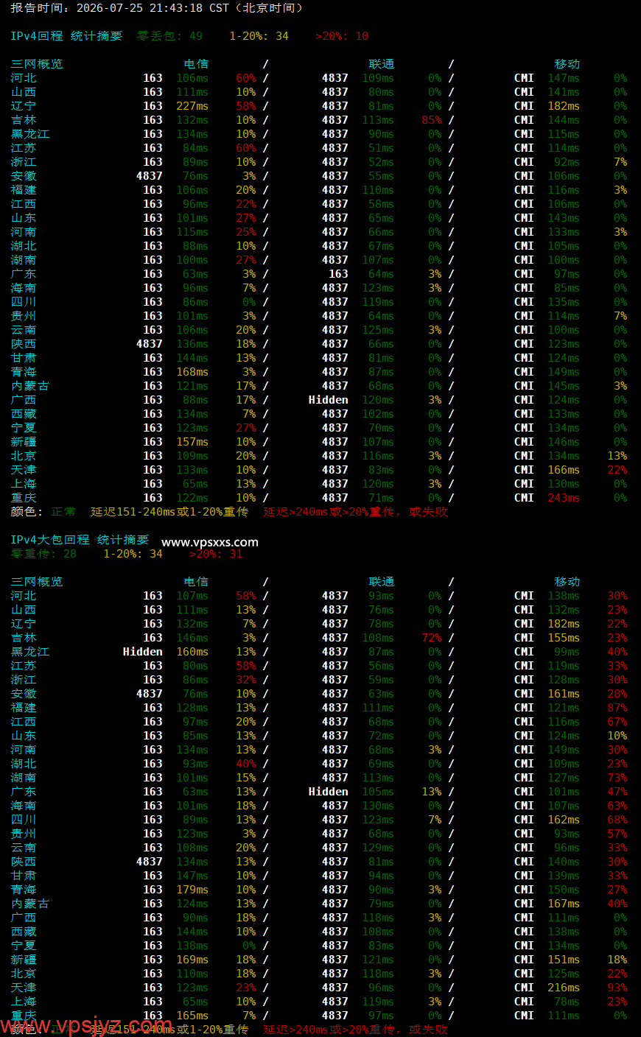This screenshot has width=641, height=1037.
Task: Click "32%" retransmit value for 浙江 电信
Action: pos(246,680)
